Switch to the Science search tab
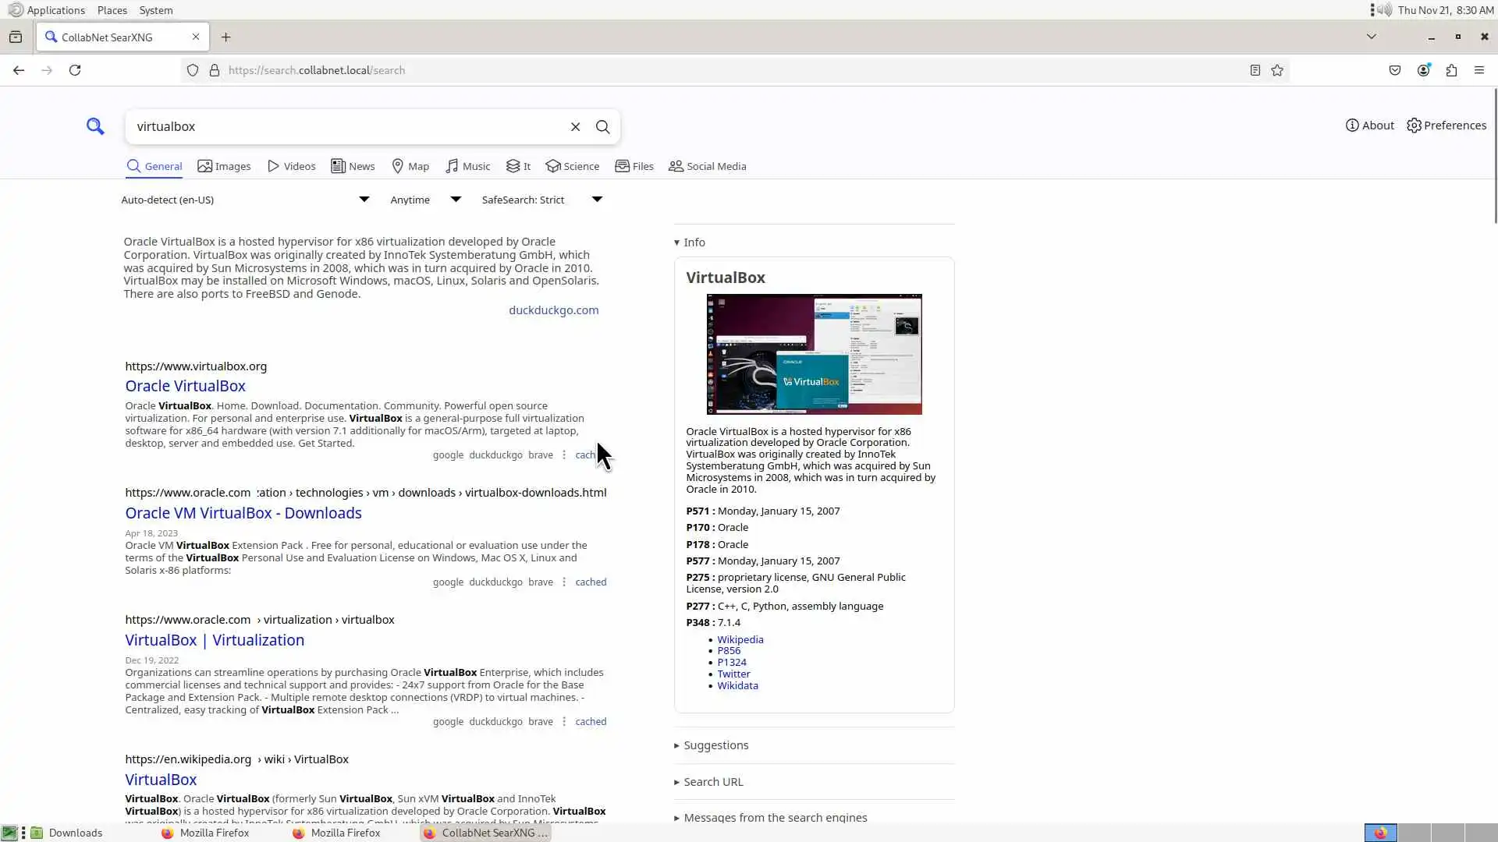The width and height of the screenshot is (1498, 842). click(x=573, y=166)
